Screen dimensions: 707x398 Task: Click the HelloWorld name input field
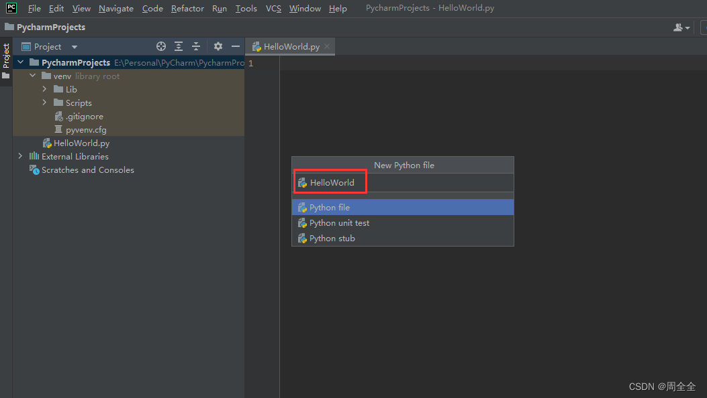tap(403, 183)
